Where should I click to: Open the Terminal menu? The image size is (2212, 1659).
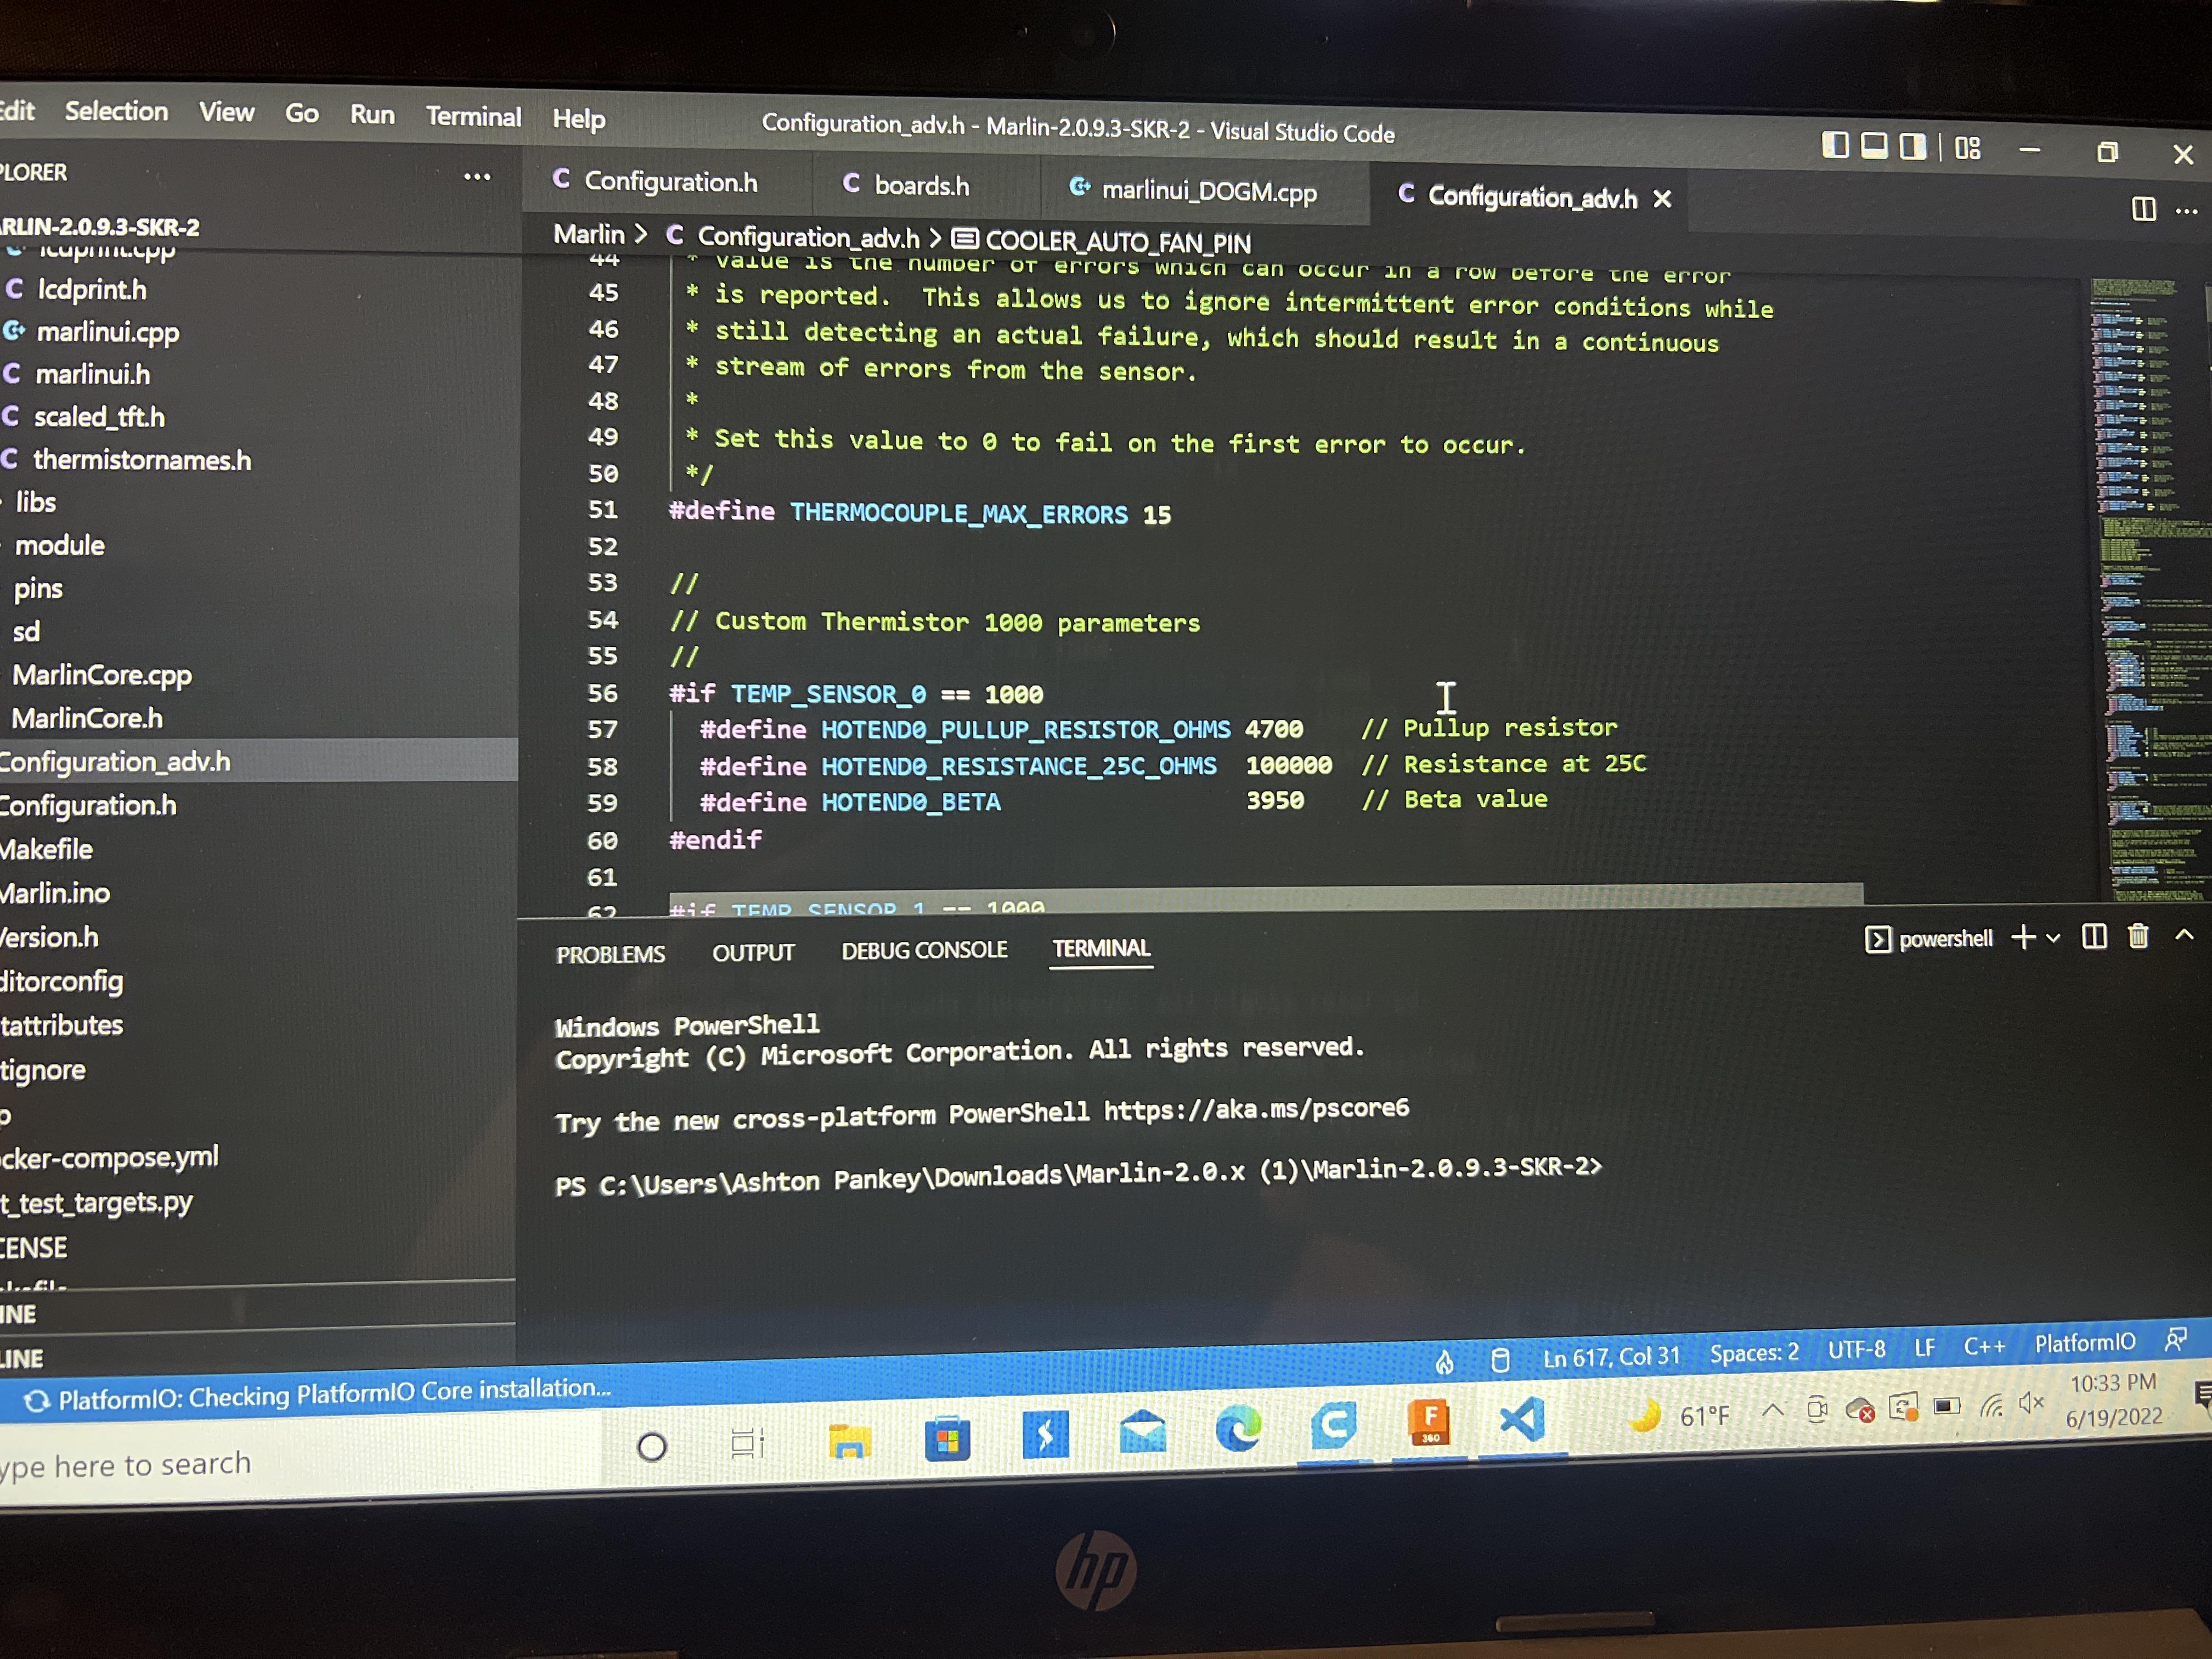473,117
